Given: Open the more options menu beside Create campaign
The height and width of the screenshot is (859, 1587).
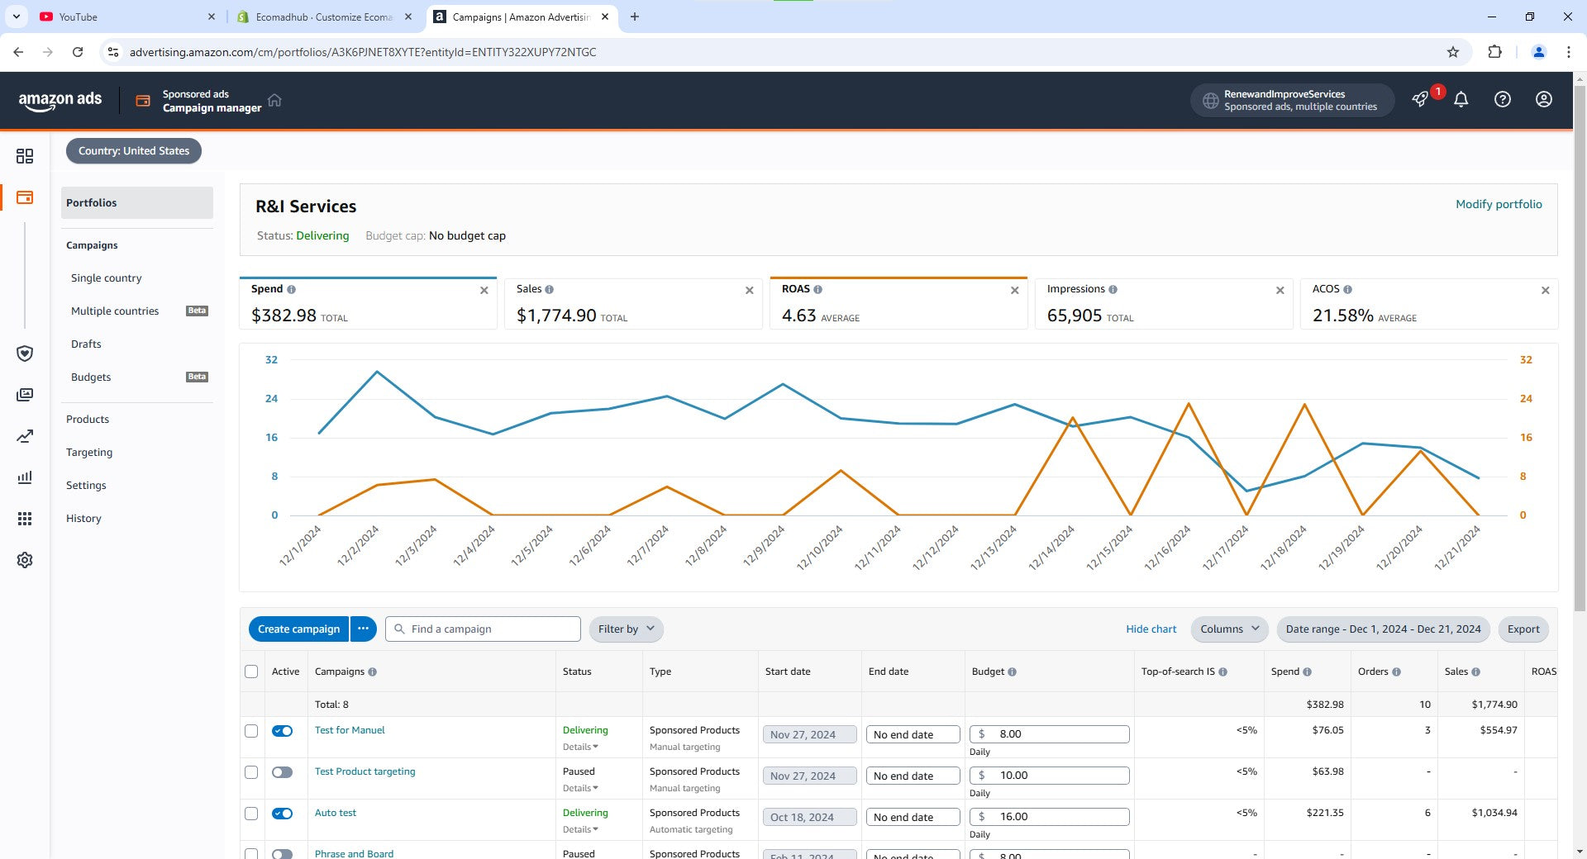Looking at the screenshot, I should (x=363, y=629).
